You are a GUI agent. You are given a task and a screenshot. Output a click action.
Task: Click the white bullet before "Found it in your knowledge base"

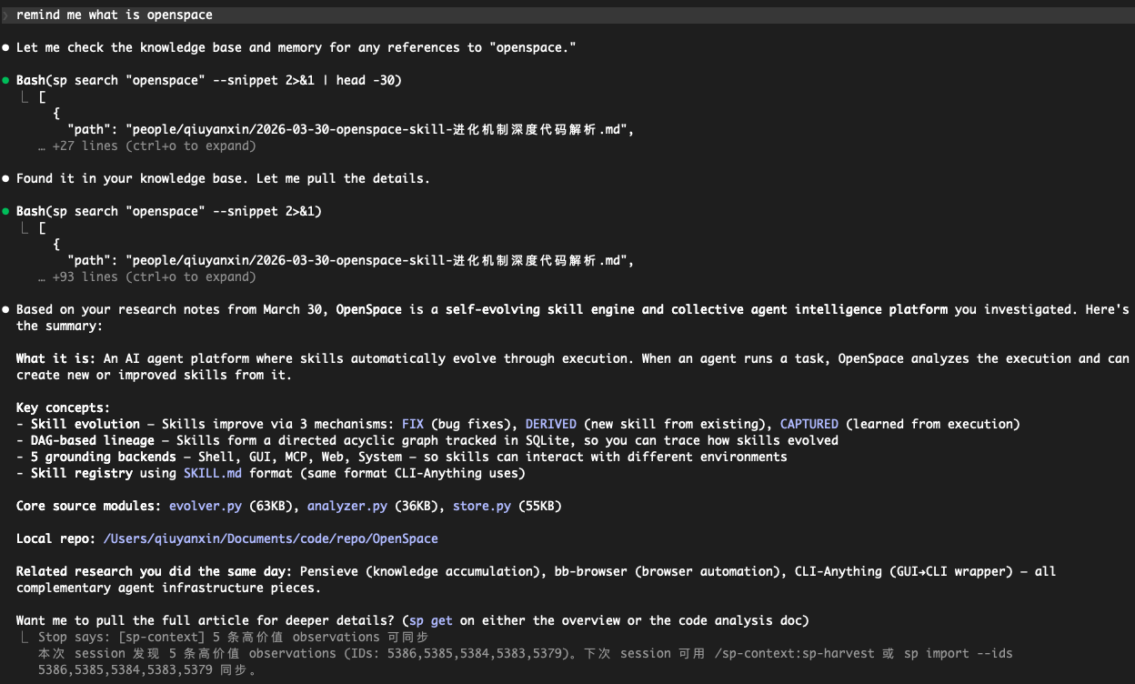[6, 178]
